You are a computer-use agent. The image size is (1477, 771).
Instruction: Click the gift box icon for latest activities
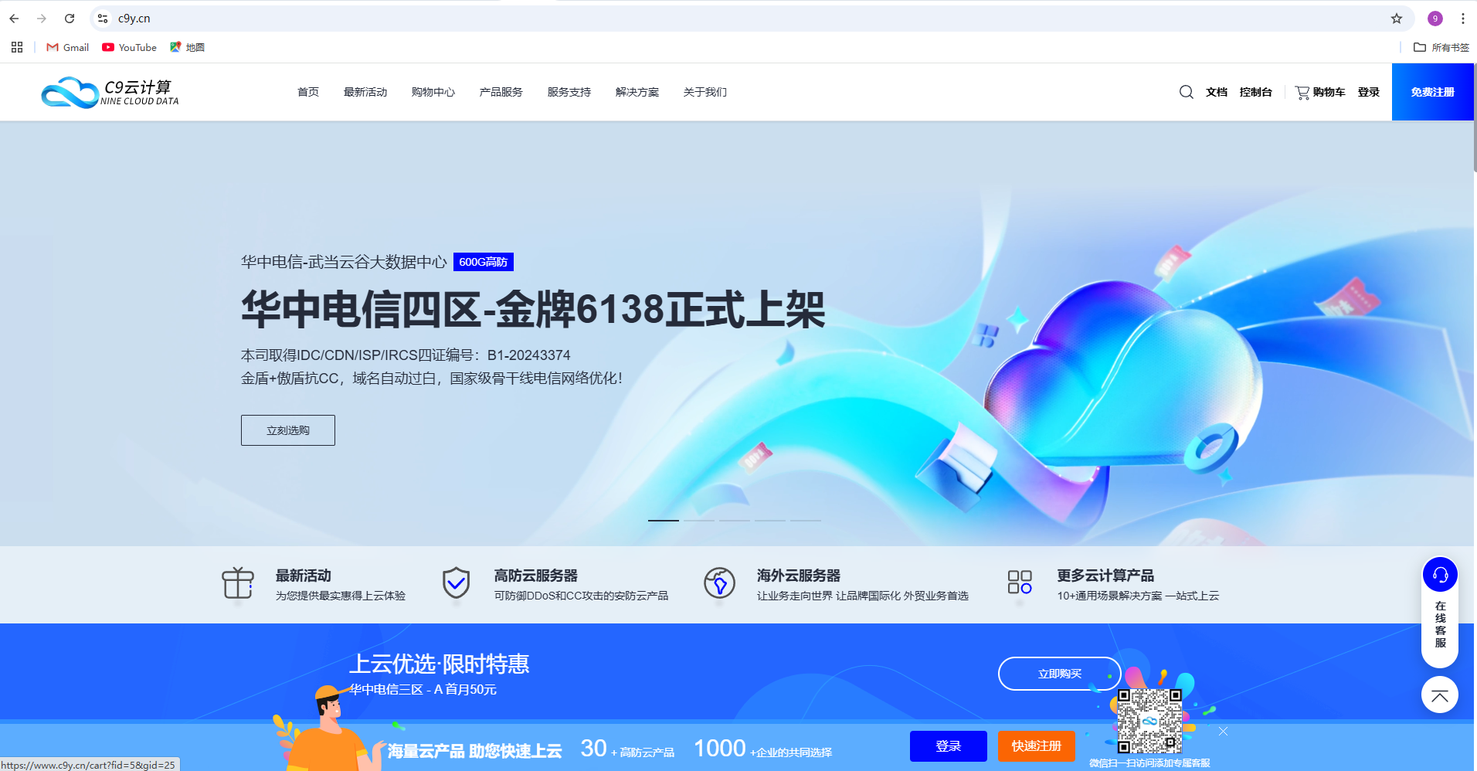pos(238,583)
